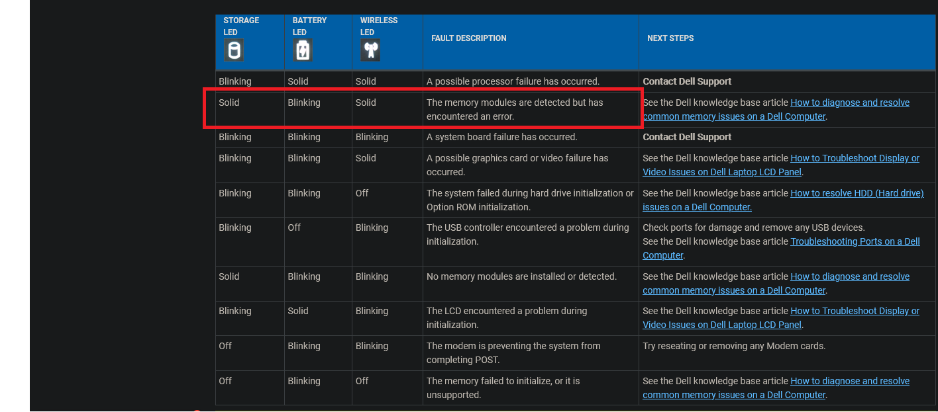
Task: Open display troubleshoot link in graphics card row
Action: (x=781, y=165)
